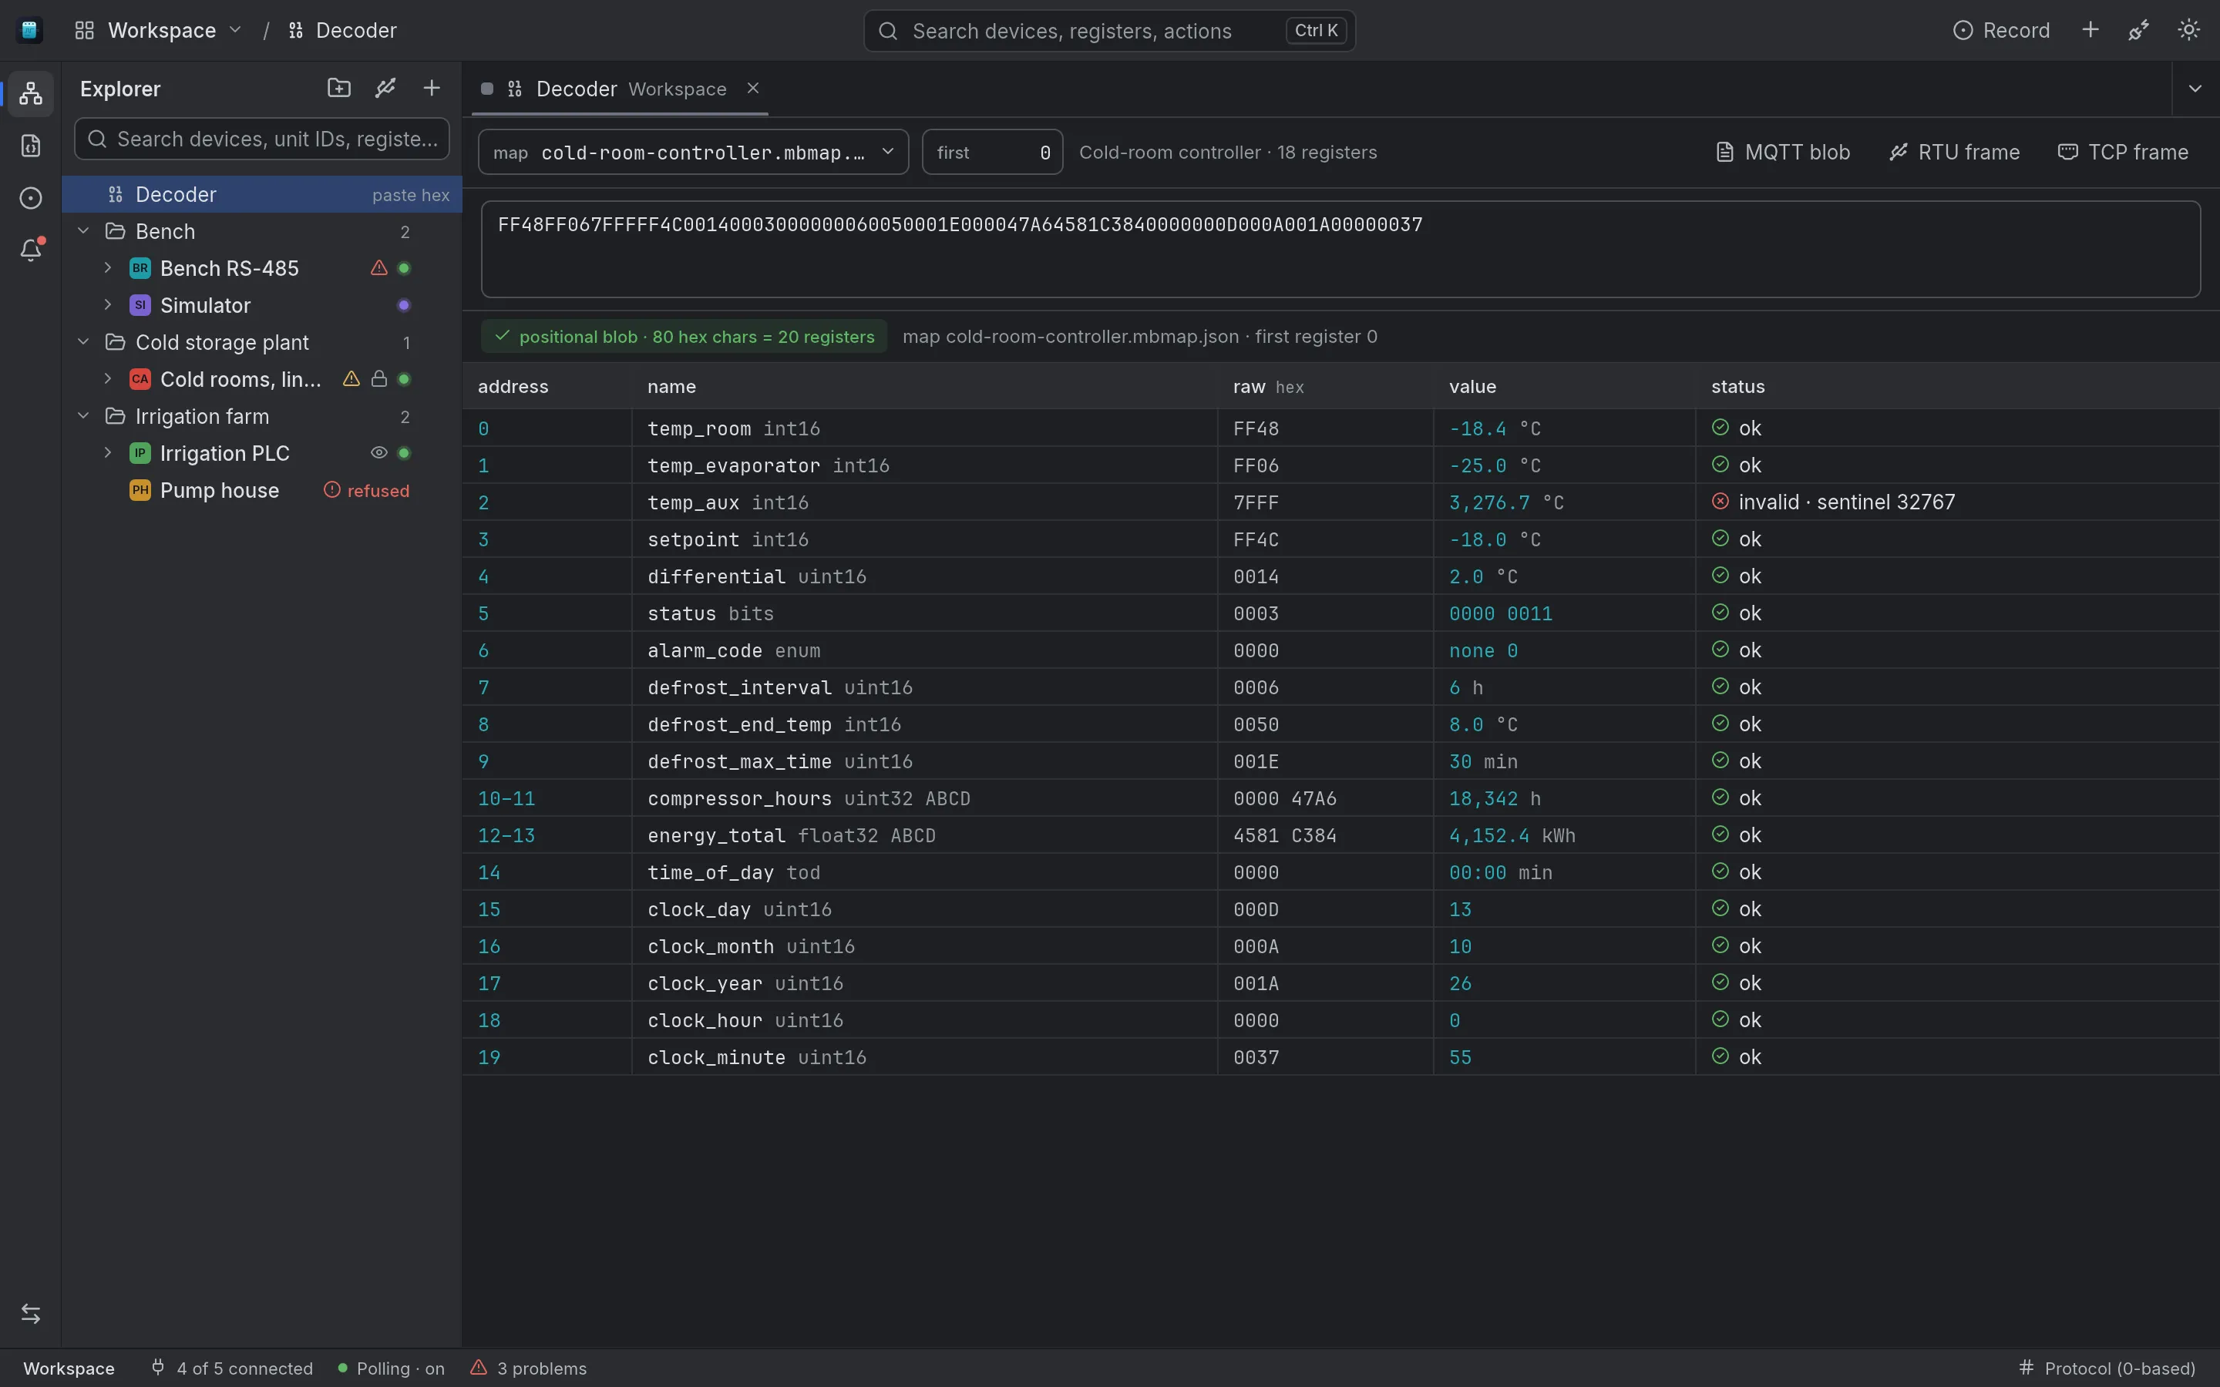Click the Record button
This screenshot has height=1387, width=2220.
tap(2002, 30)
